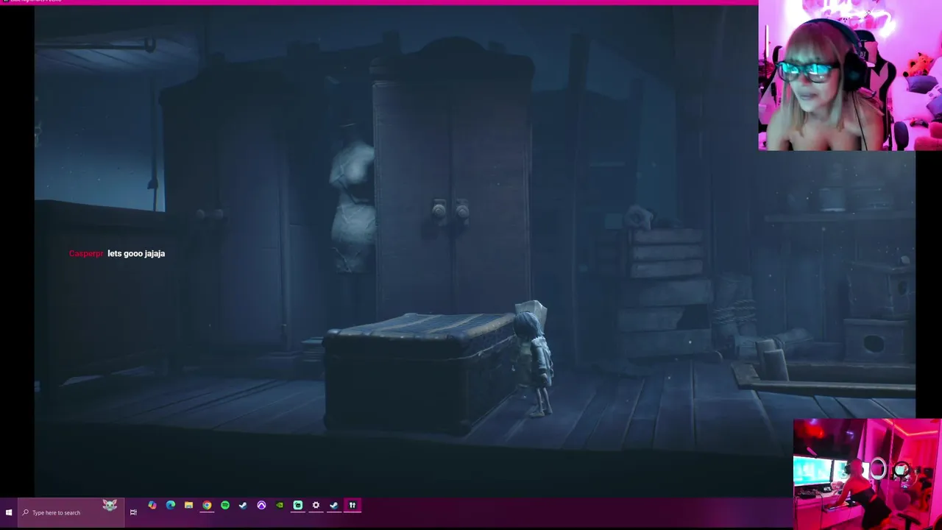This screenshot has height=530, width=942.
Task: Click the chat message 'lets gooo jajaja'
Action: 136,253
